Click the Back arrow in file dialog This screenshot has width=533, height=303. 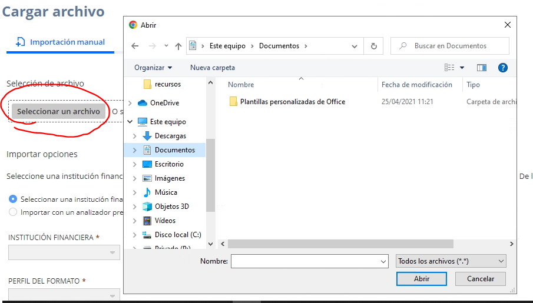pyautogui.click(x=135, y=46)
